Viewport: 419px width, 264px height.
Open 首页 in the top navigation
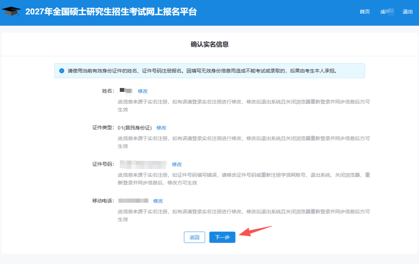click(x=364, y=12)
